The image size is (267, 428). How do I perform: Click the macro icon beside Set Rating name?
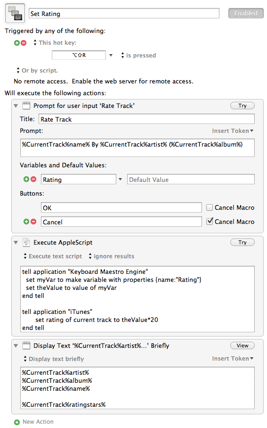click(x=15, y=13)
